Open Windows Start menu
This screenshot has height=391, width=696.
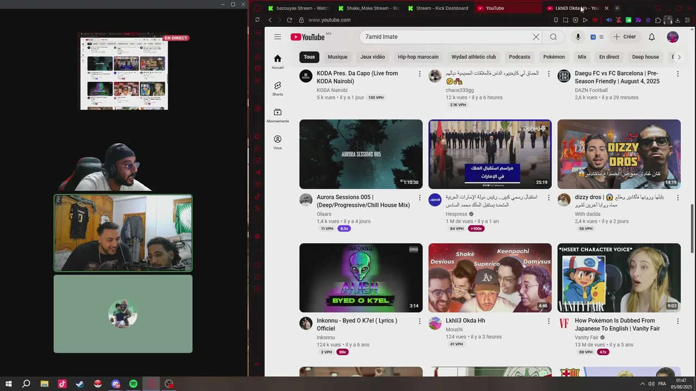pyautogui.click(x=8, y=384)
